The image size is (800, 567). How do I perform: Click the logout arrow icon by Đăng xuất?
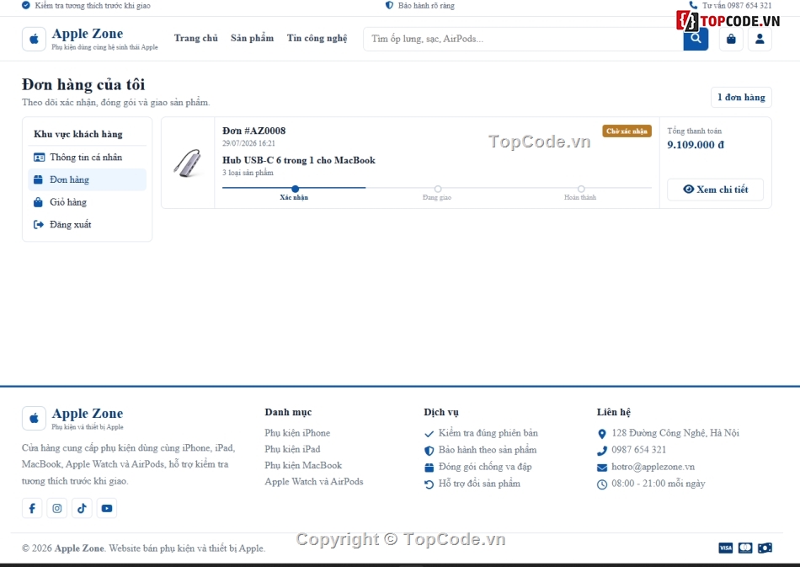point(39,225)
